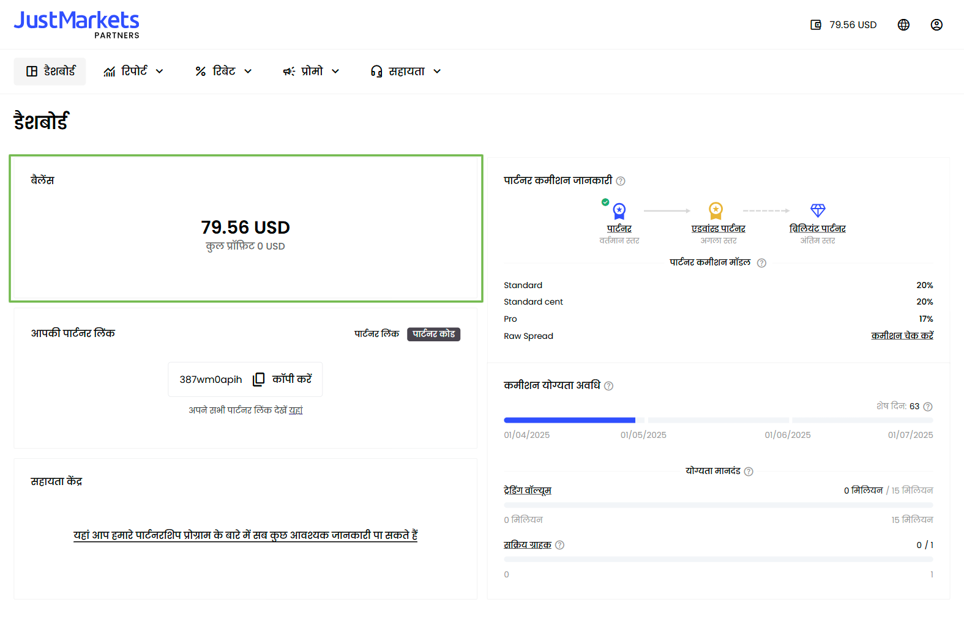The height and width of the screenshot is (619, 964).
Task: Open the ब्रिलियंट पार्टनर level link
Action: click(817, 229)
